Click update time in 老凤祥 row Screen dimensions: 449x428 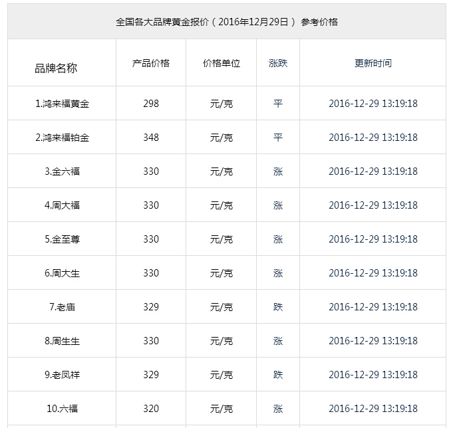coord(373,375)
